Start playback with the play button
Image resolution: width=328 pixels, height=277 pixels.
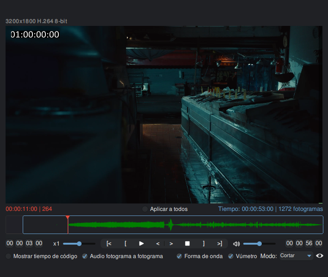[x=141, y=244]
